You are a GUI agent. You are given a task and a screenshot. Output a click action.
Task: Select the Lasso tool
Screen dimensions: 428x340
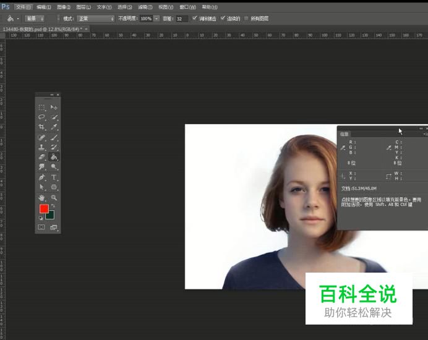tap(41, 117)
